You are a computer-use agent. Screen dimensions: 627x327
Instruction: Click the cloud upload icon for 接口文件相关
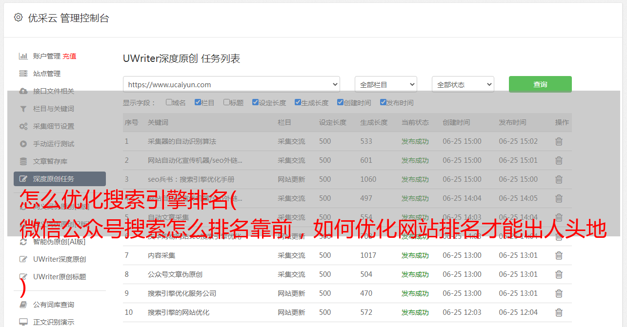[23, 91]
